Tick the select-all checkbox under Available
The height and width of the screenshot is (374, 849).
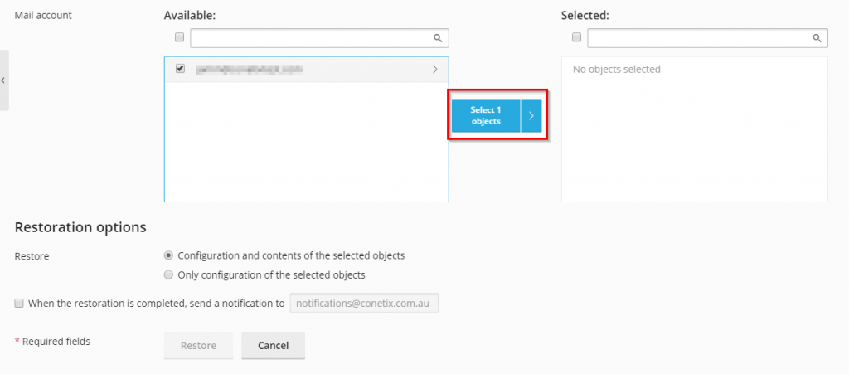[180, 37]
